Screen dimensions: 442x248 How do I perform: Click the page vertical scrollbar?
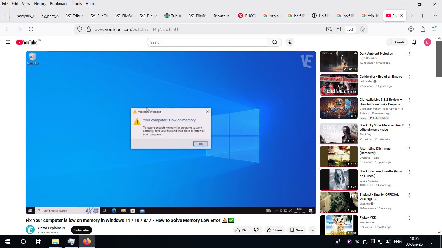(439, 59)
